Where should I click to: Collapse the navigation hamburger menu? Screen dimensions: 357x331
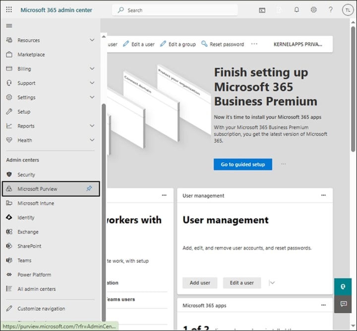pos(9,26)
